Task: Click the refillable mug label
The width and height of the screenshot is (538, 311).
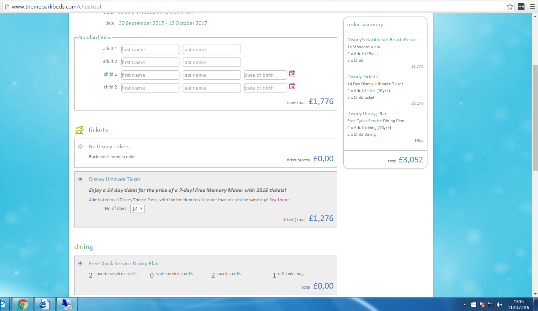Action: coord(291,274)
